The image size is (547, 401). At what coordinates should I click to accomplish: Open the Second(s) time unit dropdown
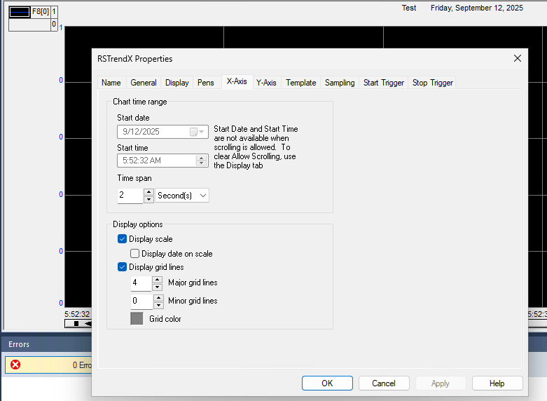tap(182, 196)
